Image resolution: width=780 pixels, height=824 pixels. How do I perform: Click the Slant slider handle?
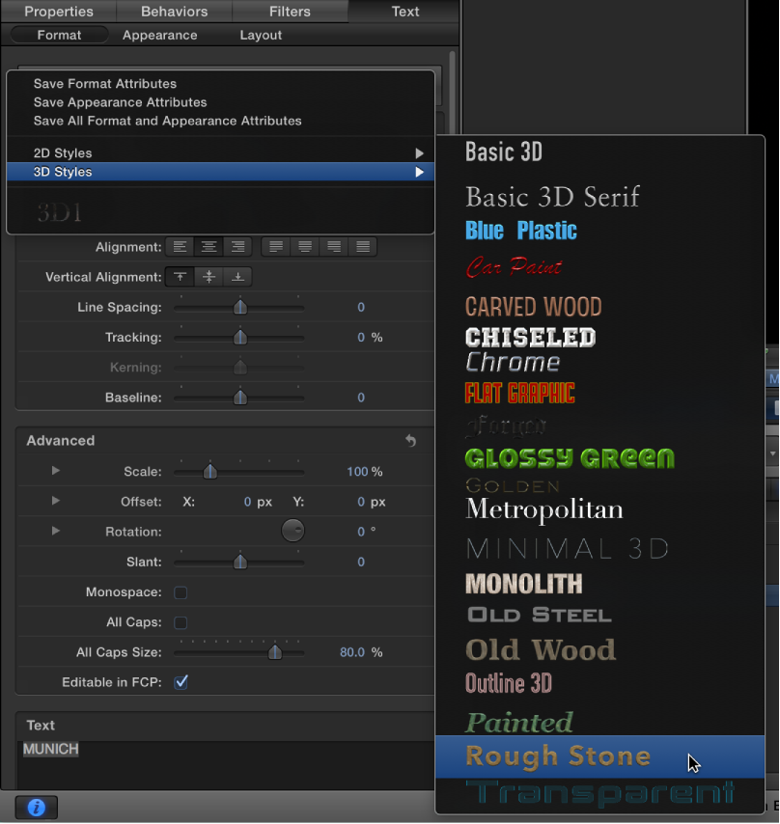coord(239,561)
